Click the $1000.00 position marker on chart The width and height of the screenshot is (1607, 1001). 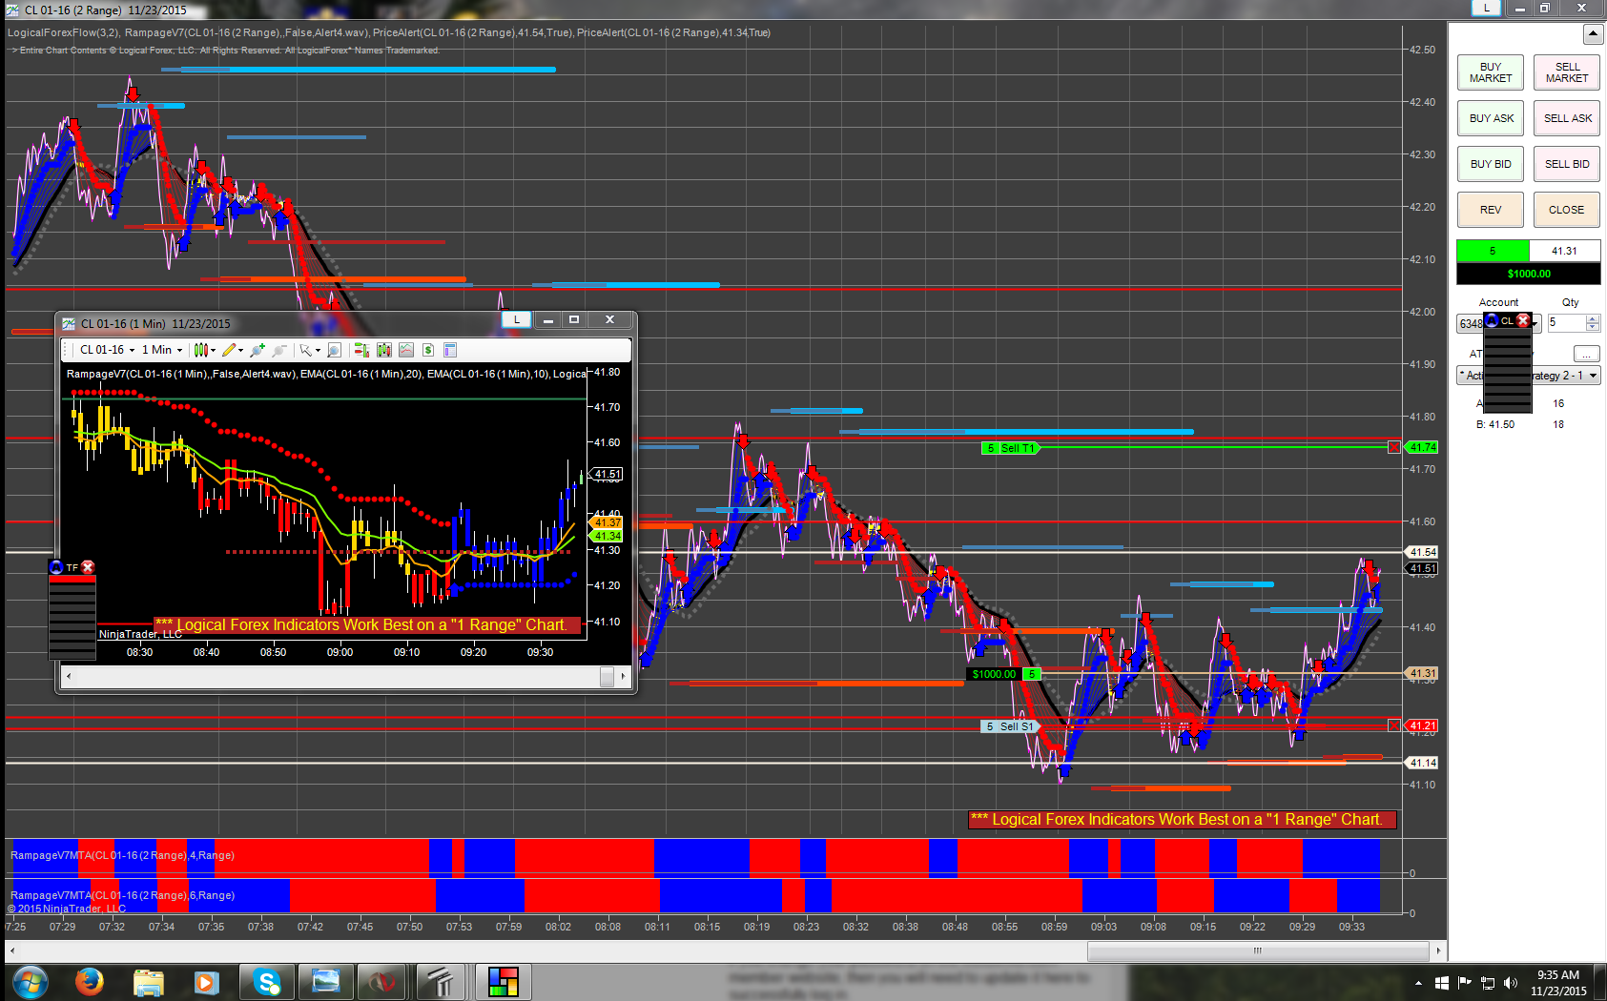[994, 674]
